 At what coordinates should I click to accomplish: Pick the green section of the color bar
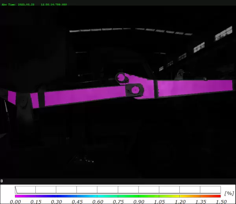click(138, 196)
